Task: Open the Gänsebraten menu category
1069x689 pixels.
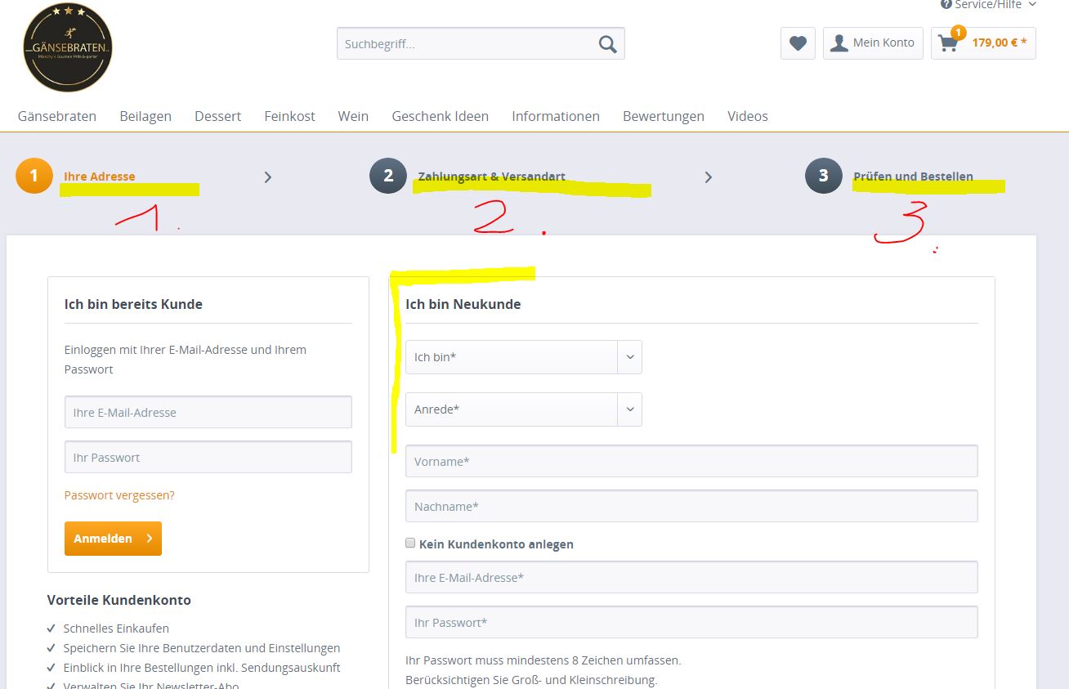Action: click(57, 116)
